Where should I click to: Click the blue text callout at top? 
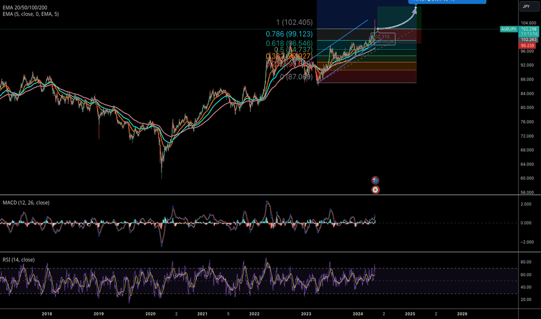(x=447, y=1)
